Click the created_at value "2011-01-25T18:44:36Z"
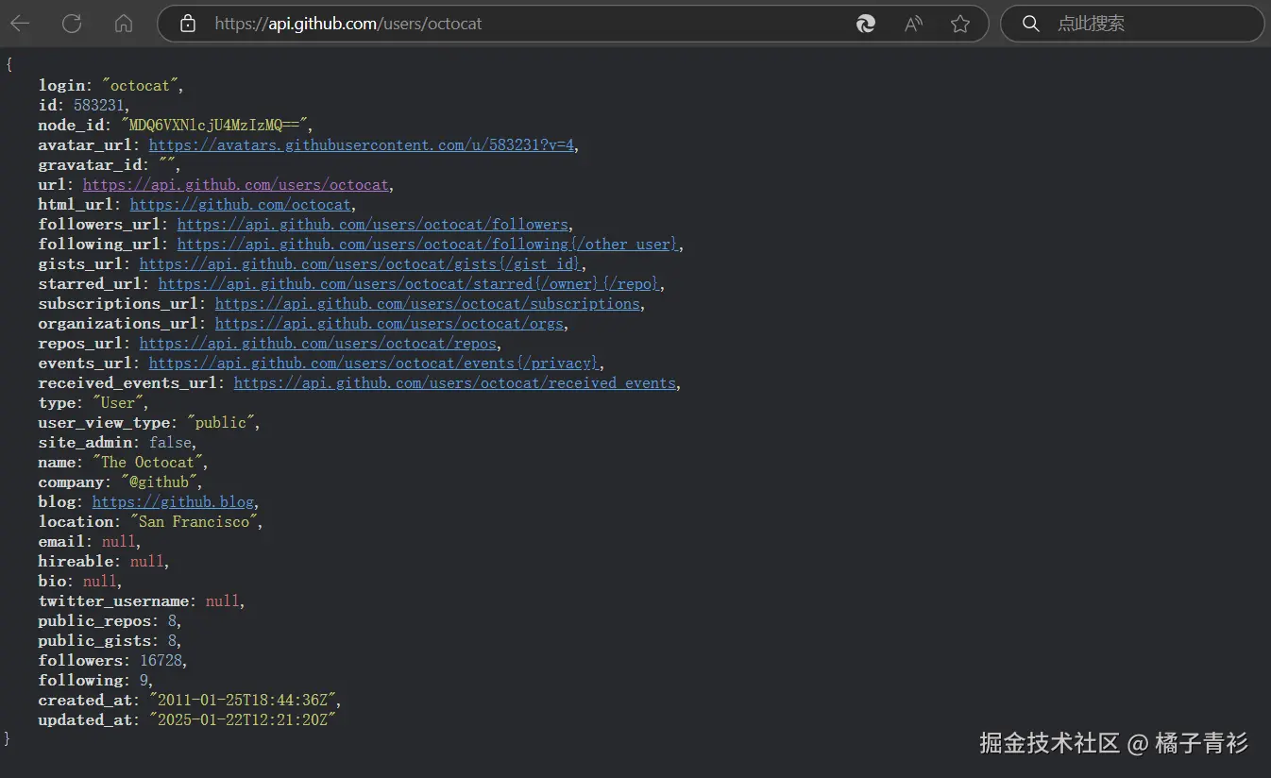1271x778 pixels. (243, 701)
